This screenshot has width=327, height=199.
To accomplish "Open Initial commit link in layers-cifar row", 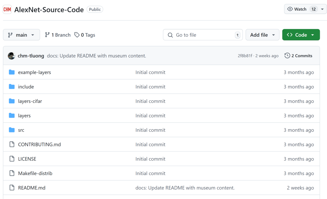I will (150, 101).
